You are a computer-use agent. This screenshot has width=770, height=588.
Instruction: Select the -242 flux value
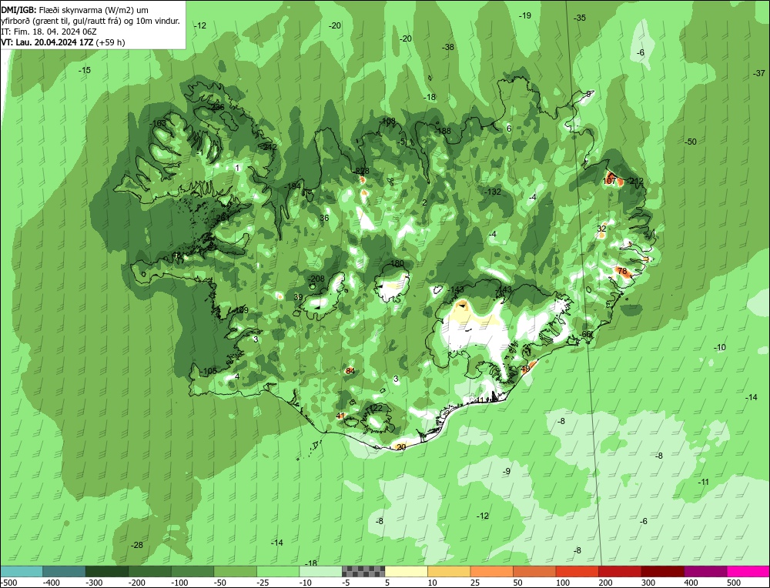(x=269, y=147)
